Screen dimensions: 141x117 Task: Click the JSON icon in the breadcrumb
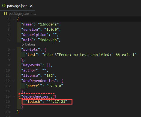tap(5, 13)
